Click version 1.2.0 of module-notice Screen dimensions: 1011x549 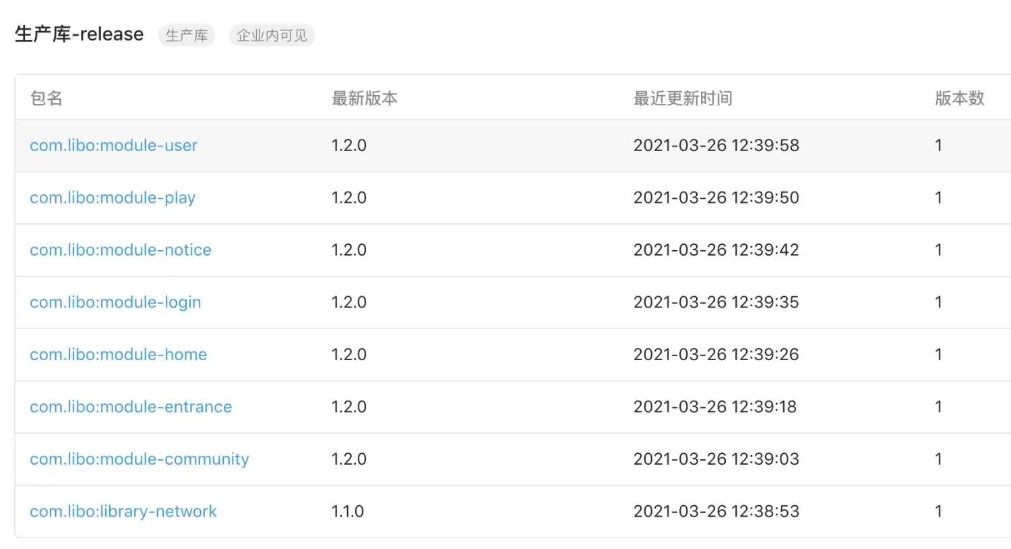(348, 250)
